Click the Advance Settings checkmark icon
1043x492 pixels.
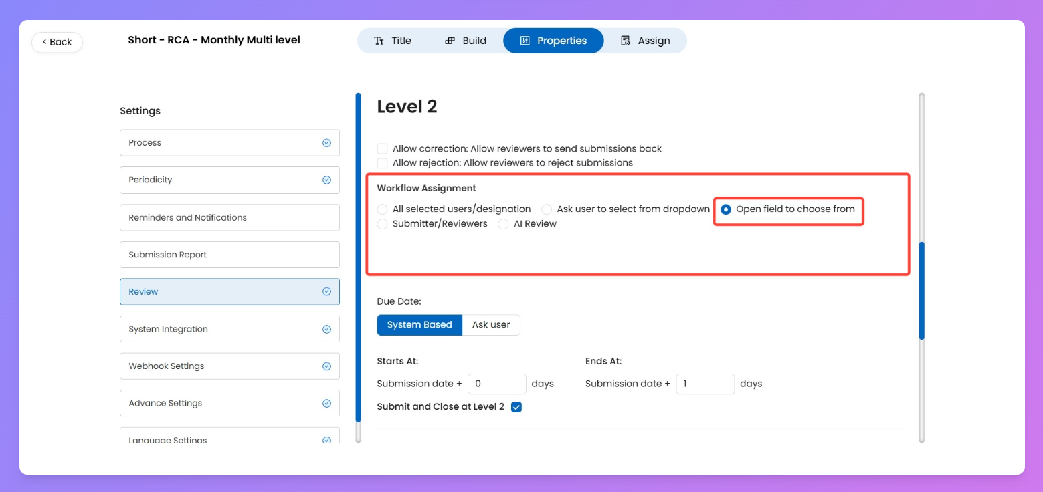tap(327, 404)
